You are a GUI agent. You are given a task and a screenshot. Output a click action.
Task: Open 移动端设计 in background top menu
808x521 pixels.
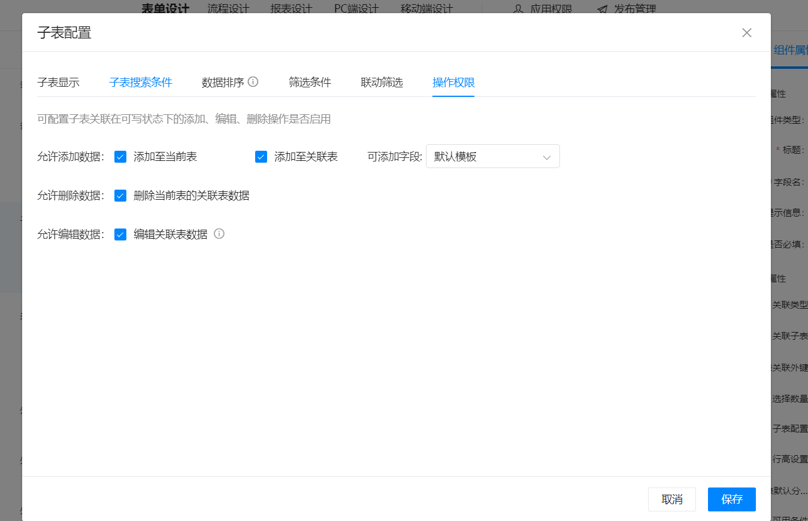coord(427,8)
